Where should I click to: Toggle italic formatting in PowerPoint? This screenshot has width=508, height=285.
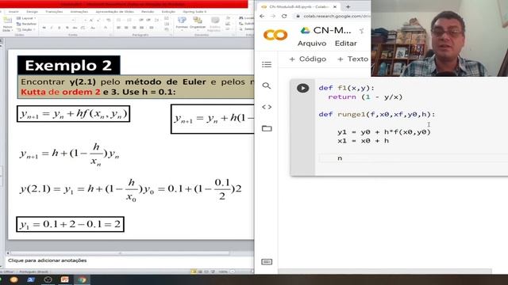click(52, 28)
